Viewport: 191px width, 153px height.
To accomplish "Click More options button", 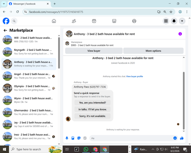I will [153, 51].
